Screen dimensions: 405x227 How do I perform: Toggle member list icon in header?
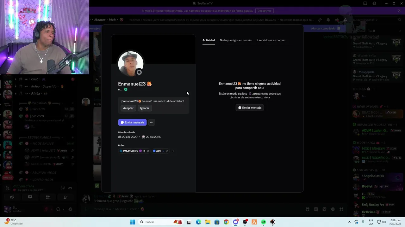(345, 20)
